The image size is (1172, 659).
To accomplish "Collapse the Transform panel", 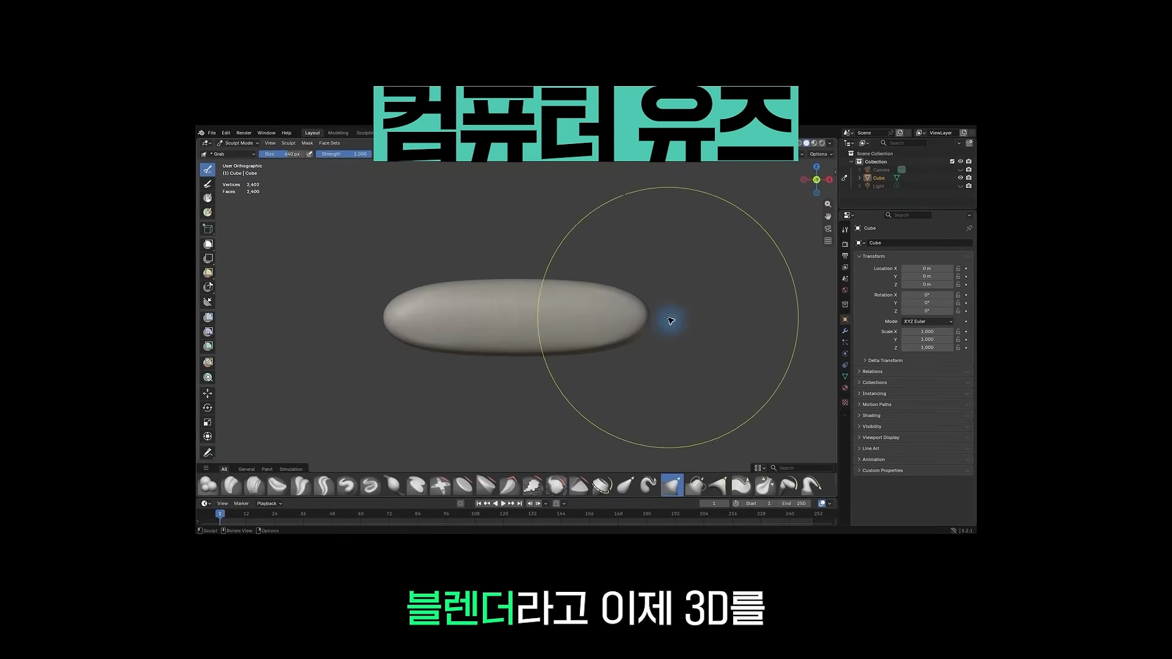I will [x=874, y=256].
